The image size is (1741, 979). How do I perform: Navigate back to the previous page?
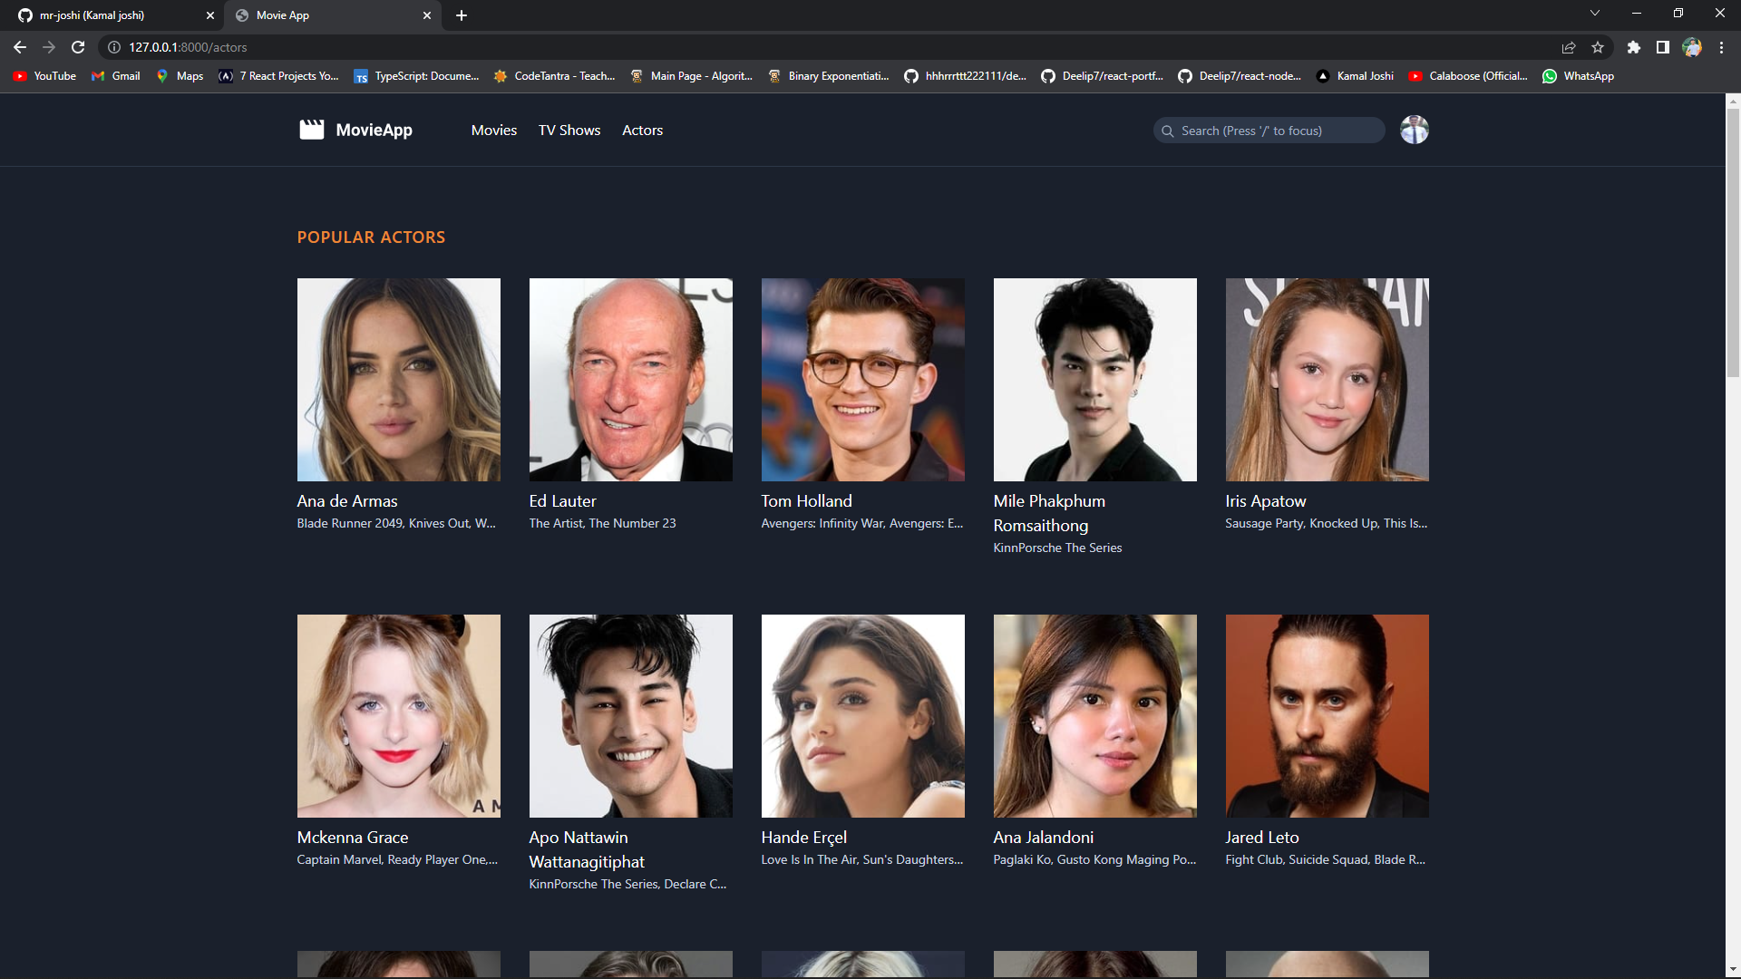(19, 47)
